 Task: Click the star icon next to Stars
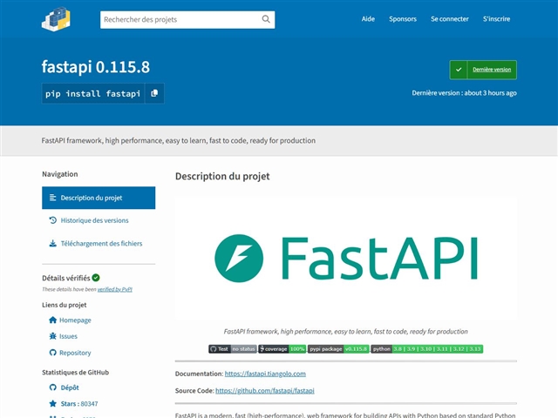coord(52,403)
